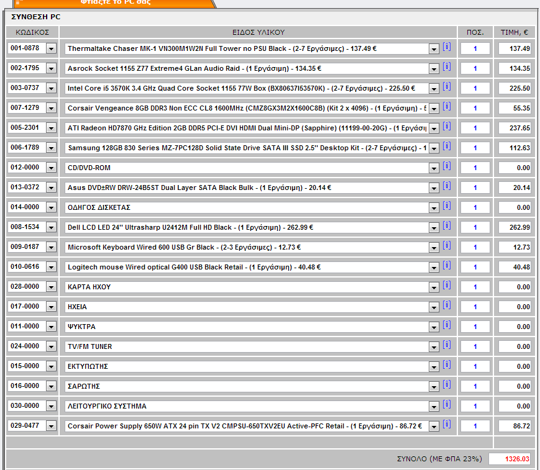Click total price field 1326.03

pyautogui.click(x=510, y=459)
